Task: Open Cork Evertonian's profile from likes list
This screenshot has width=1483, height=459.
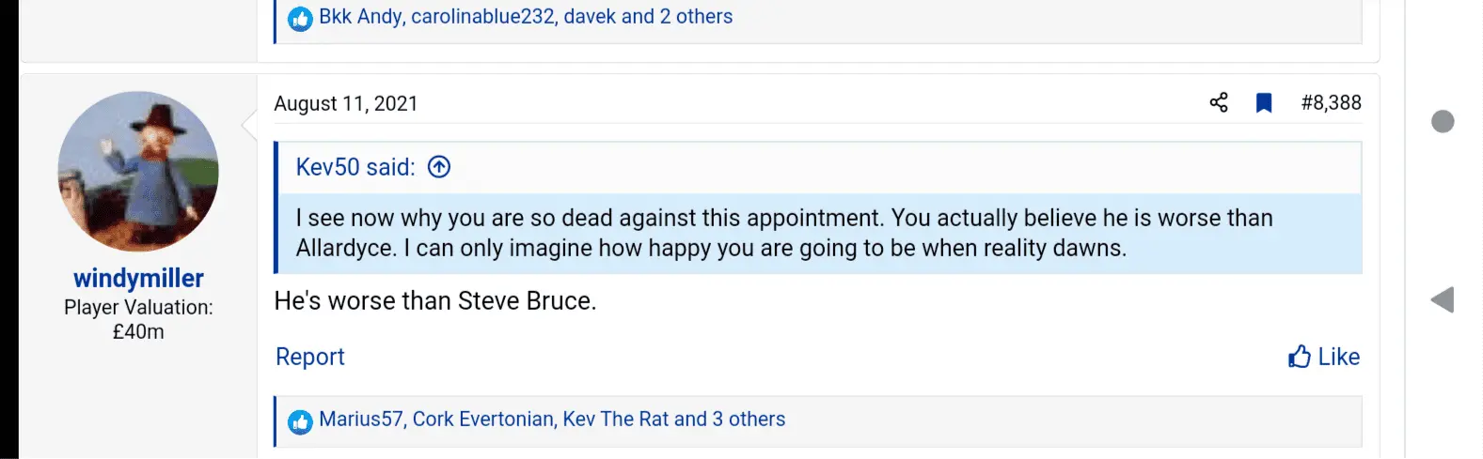Action: [x=483, y=420]
